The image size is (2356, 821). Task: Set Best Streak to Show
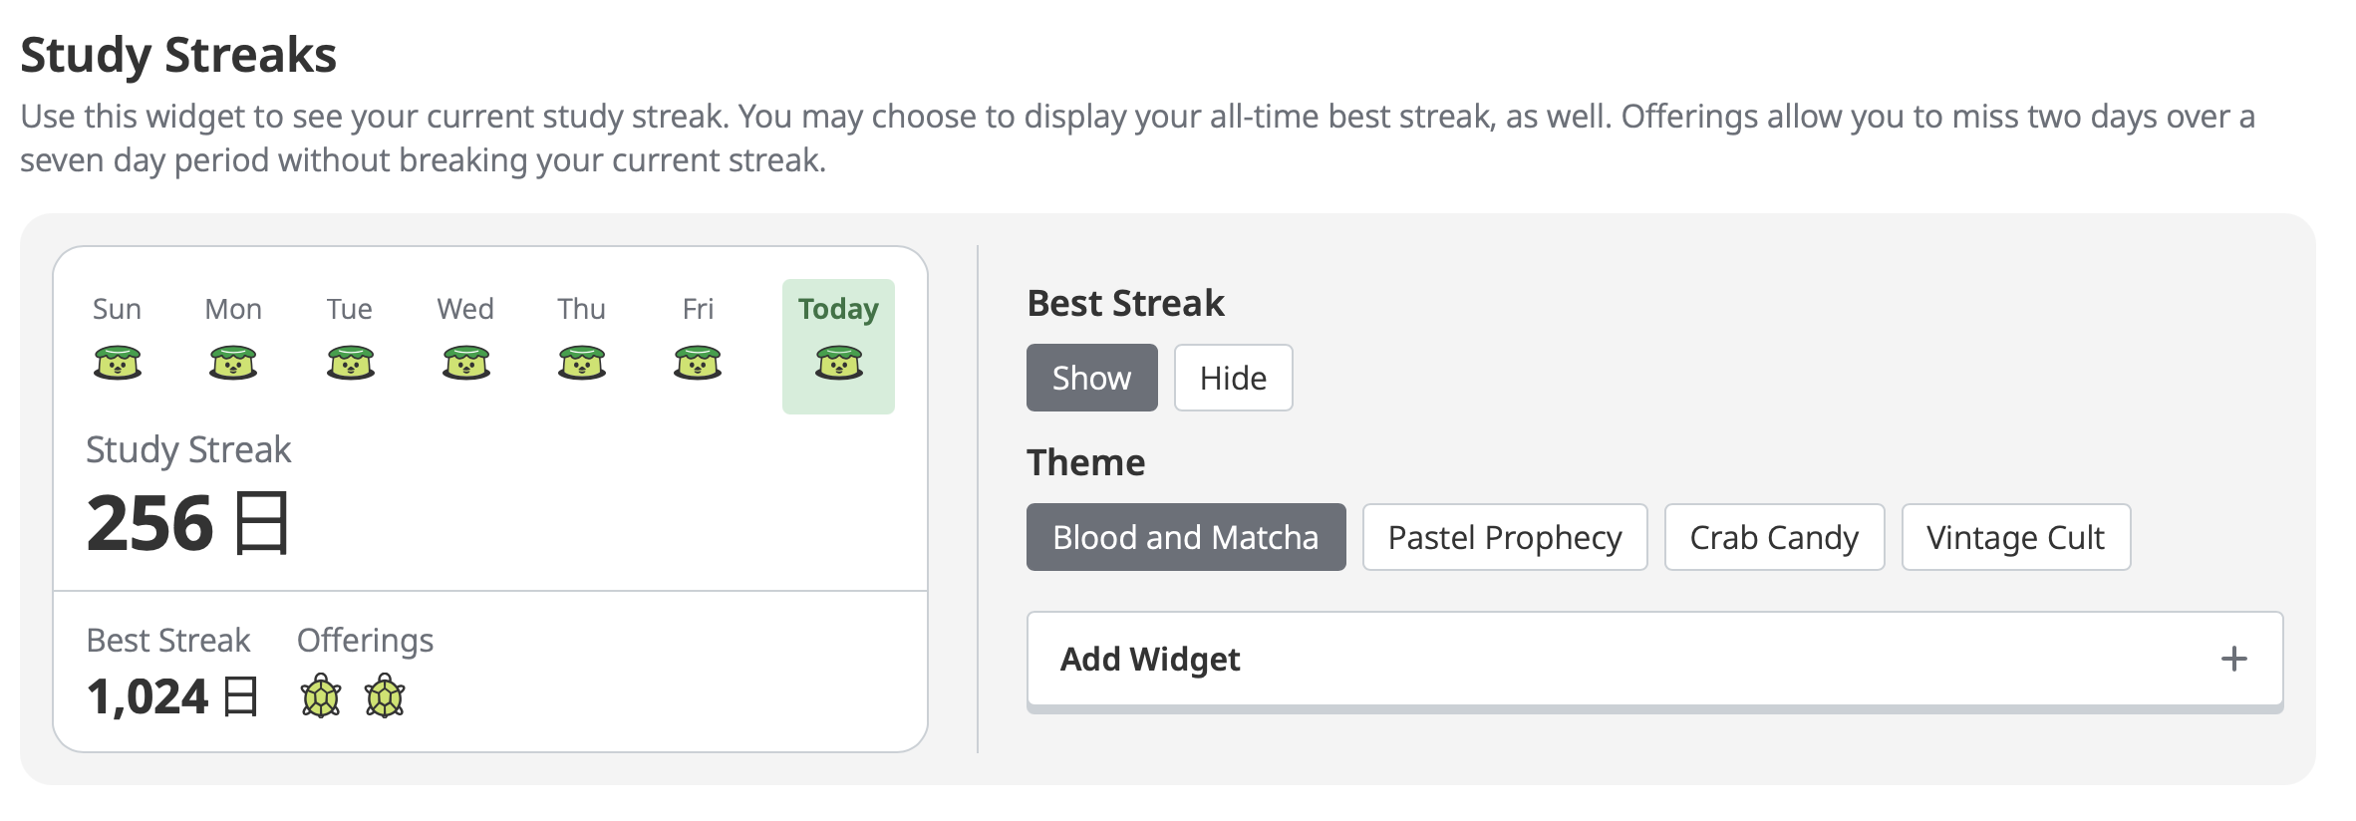pyautogui.click(x=1091, y=378)
